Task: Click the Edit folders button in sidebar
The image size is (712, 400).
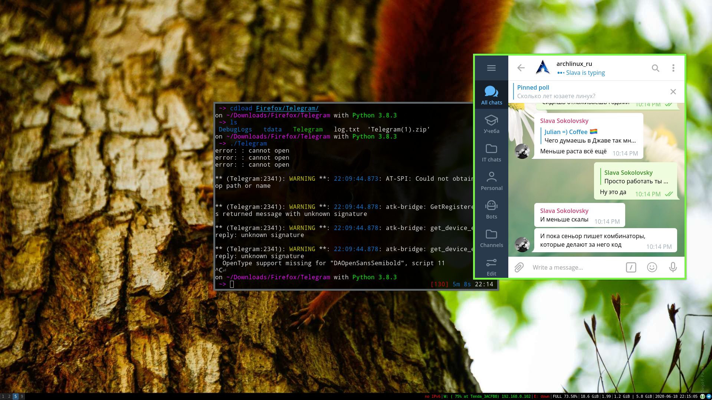Action: pyautogui.click(x=491, y=267)
